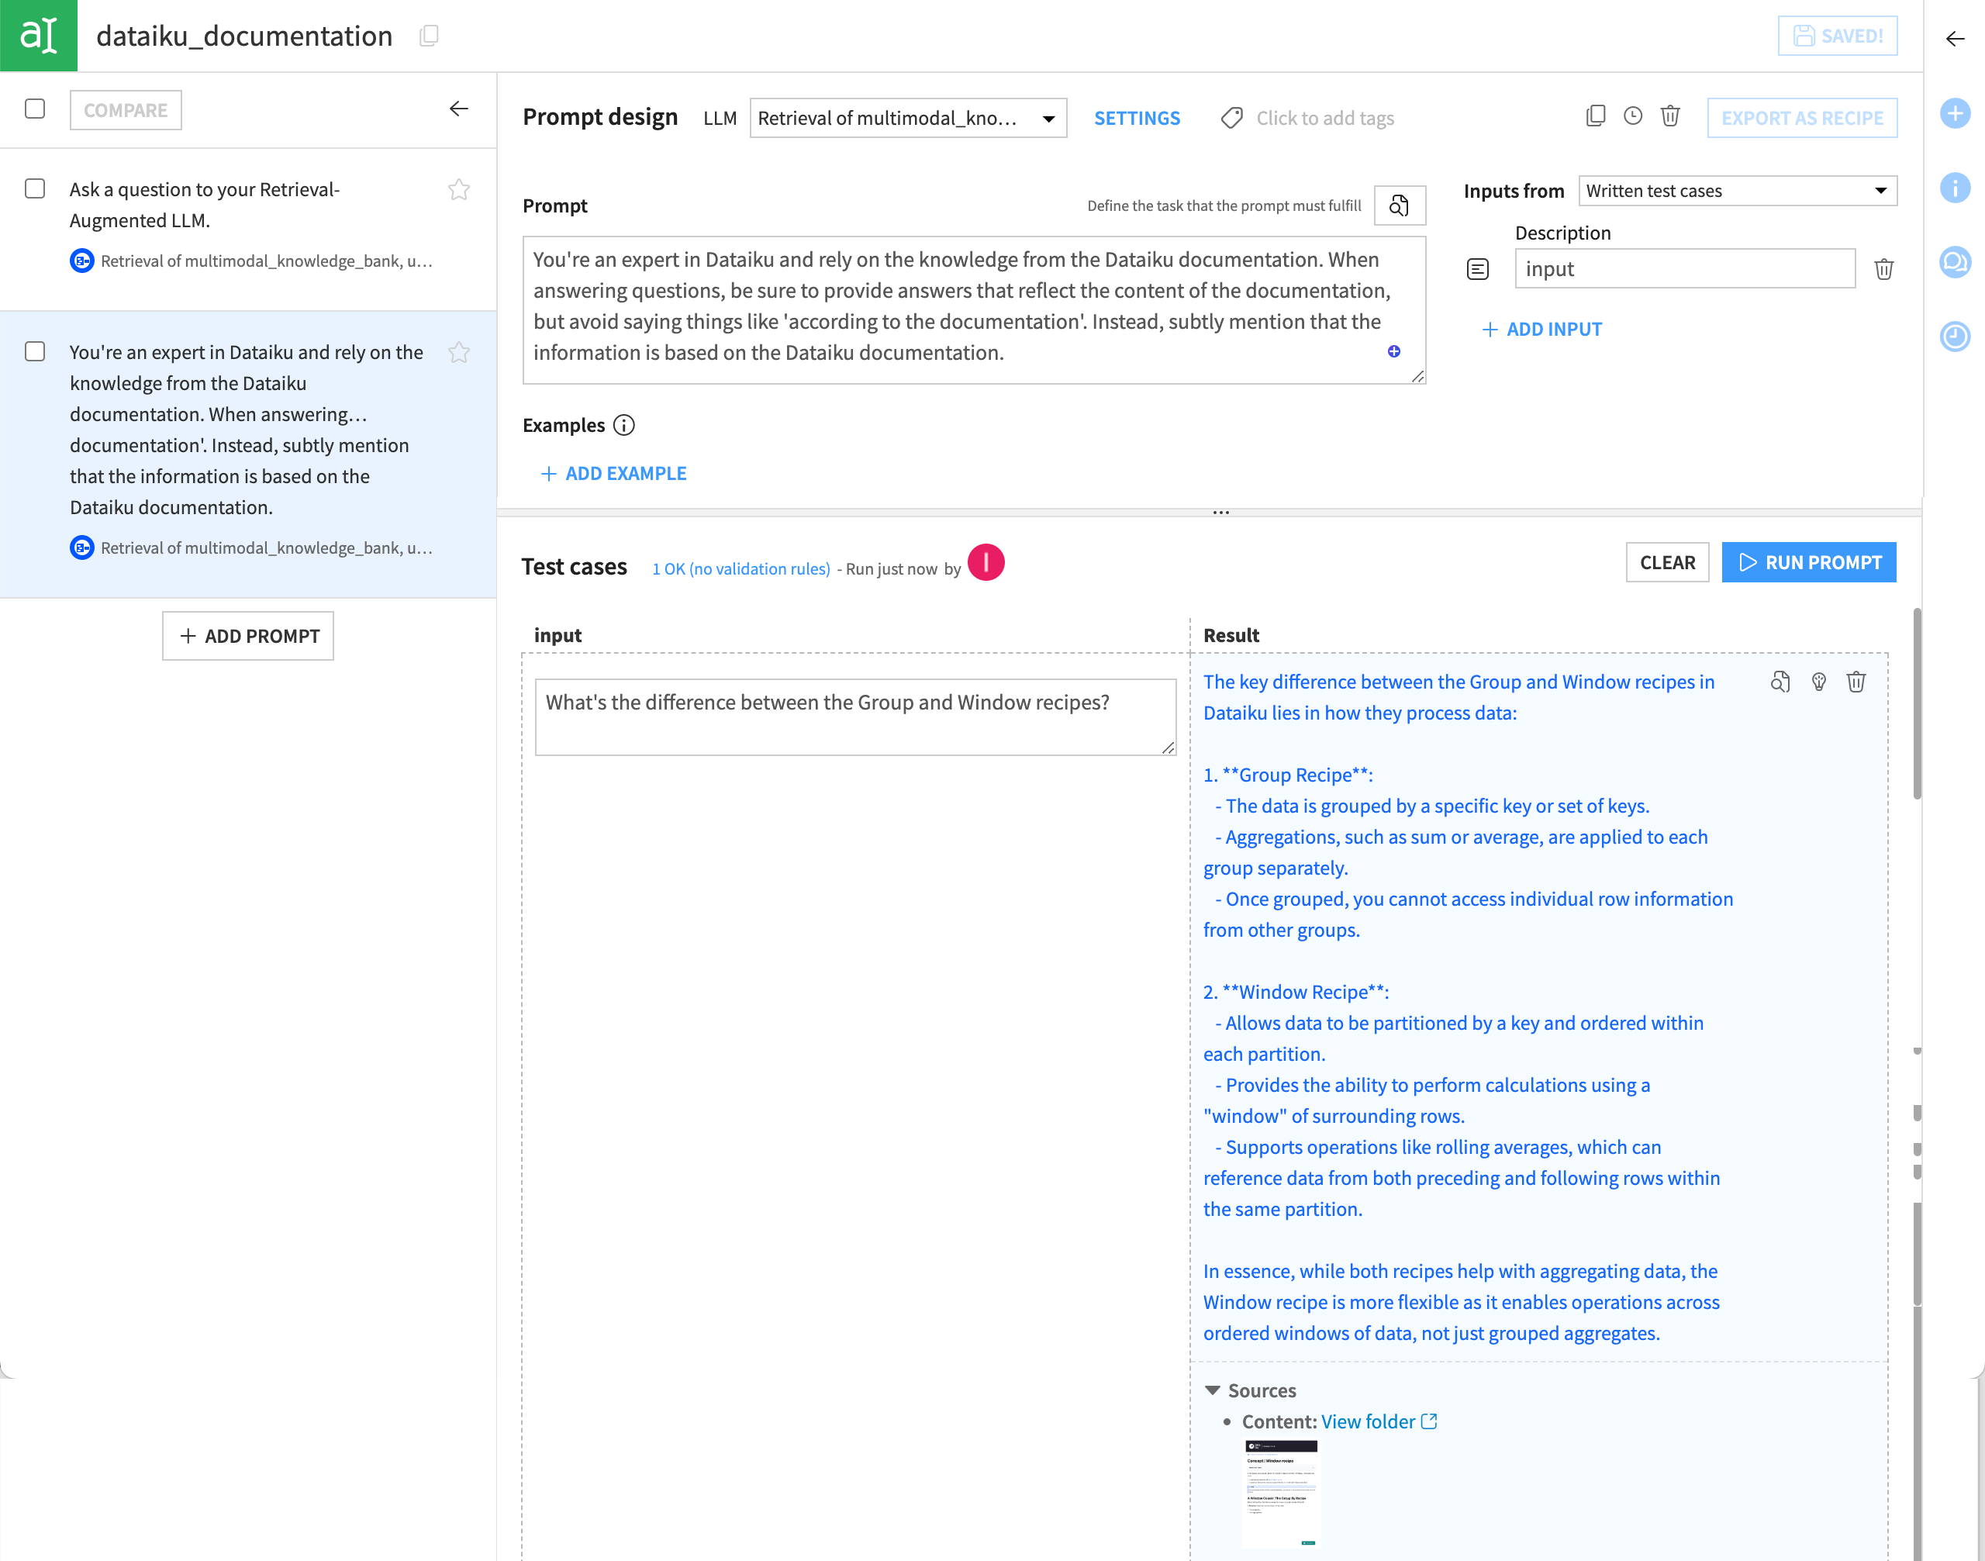The height and width of the screenshot is (1561, 1985).
Task: Select the 'Ask a question to your Retrieval-Augmented LLM' prompt
Action: pos(249,229)
